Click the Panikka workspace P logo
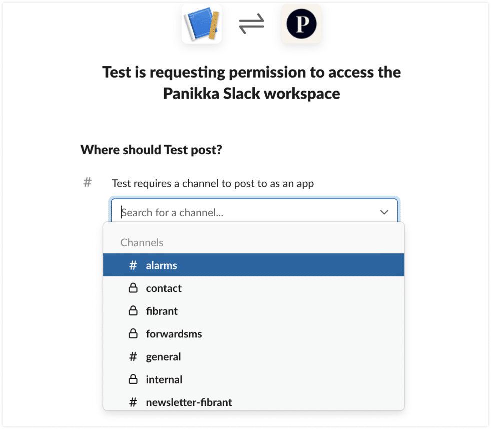Viewport: 491px width, 429px height. point(301,24)
